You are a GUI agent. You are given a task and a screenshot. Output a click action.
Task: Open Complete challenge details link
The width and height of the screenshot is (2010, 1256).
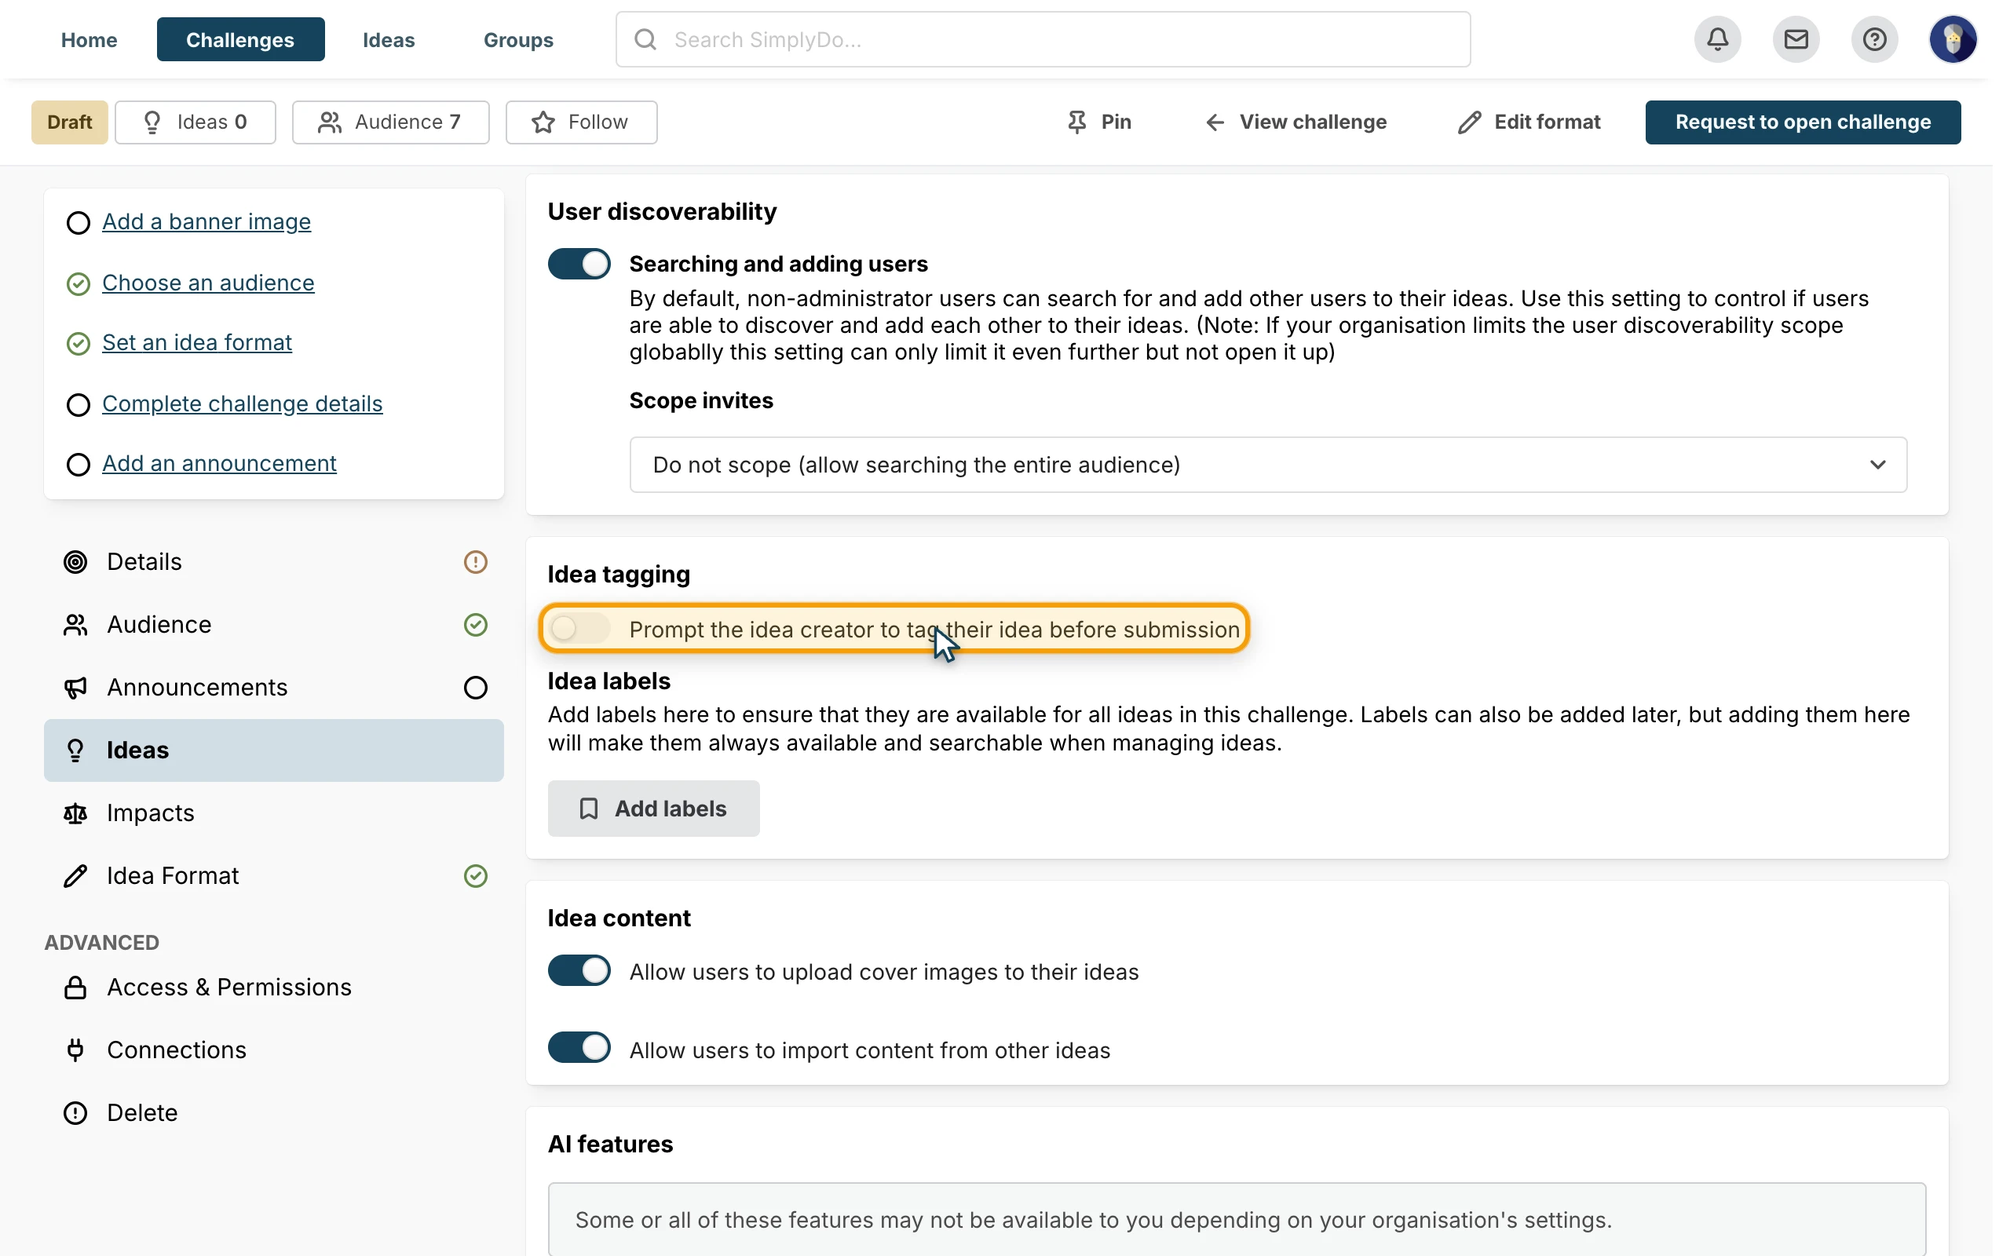(242, 403)
